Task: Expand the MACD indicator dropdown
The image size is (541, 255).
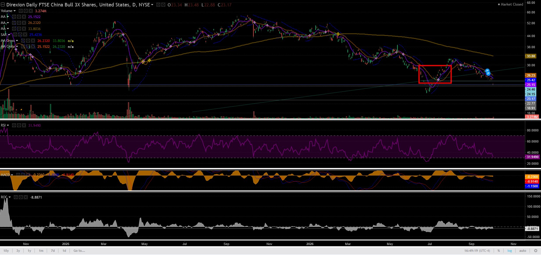Action: (x=12, y=175)
